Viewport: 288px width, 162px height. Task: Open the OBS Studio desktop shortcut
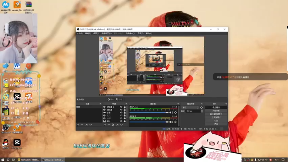pos(6,129)
